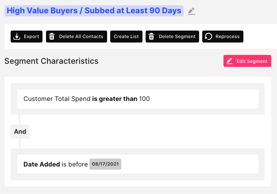
Task: Click the "is greater than" operator text
Action: pos(115,99)
